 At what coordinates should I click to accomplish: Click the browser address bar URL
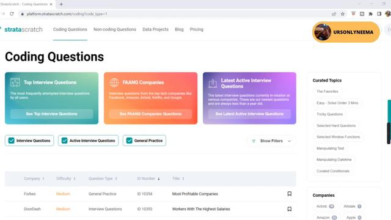coord(67,14)
